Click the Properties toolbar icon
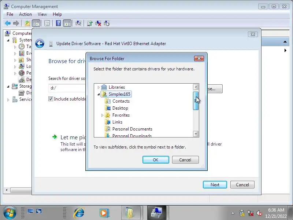The width and height of the screenshot is (293, 220). 47,23
